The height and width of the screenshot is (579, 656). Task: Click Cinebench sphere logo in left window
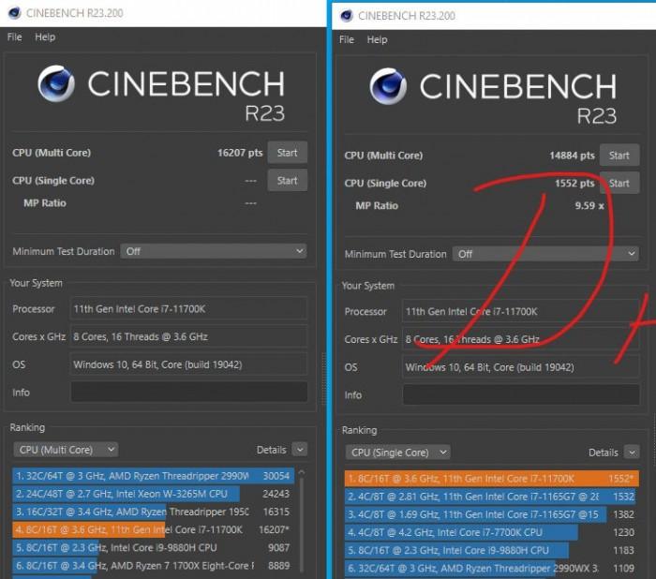pyautogui.click(x=56, y=83)
